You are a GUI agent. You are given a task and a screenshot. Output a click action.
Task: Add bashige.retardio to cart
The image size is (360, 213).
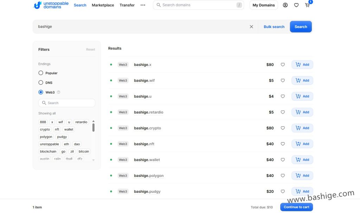[302, 112]
